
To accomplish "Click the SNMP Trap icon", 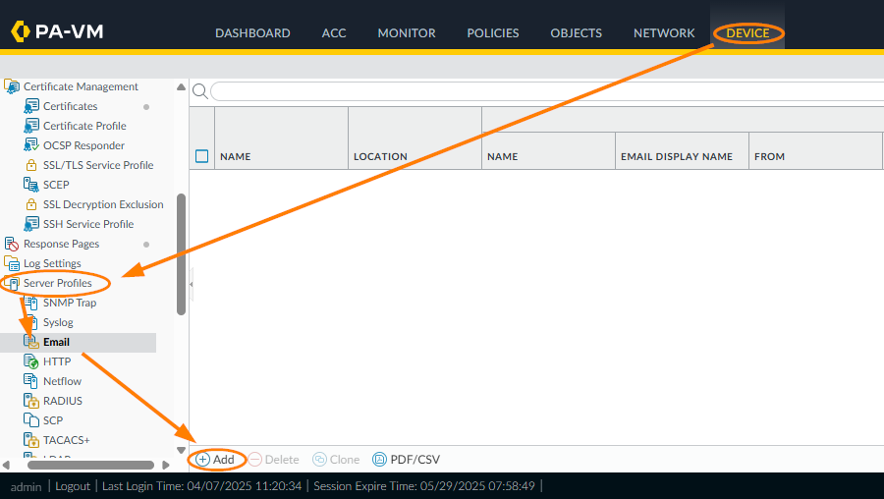I will [x=31, y=303].
